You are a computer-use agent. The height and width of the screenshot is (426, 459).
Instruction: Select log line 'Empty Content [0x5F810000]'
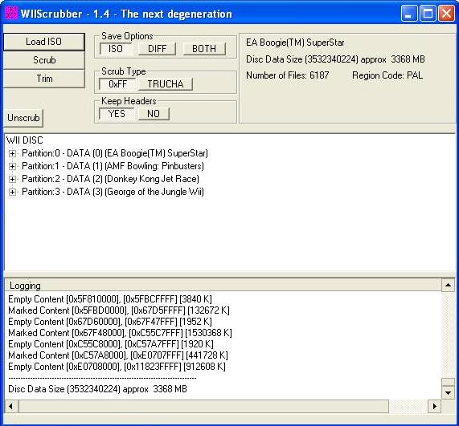(110, 299)
